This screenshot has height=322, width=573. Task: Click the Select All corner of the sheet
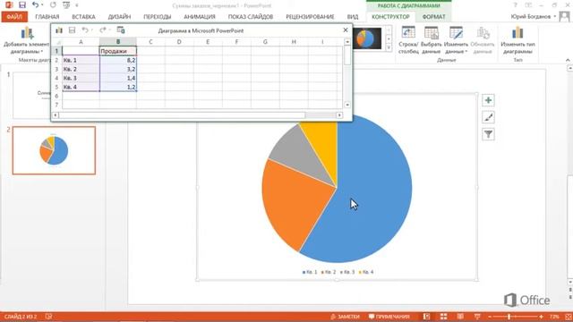57,42
